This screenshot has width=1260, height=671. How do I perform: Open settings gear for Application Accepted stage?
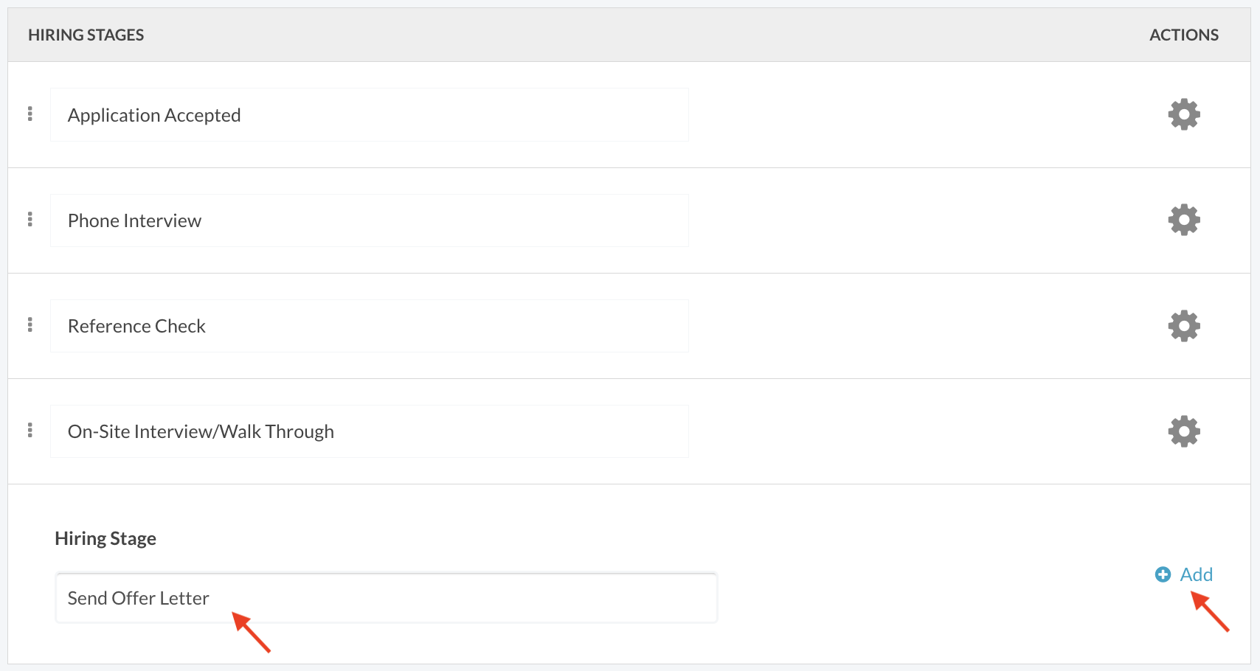(x=1184, y=114)
